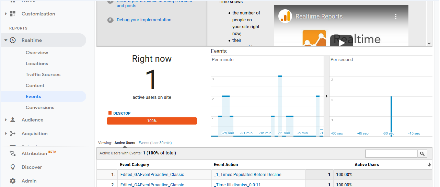Expand the Acquisition section arrow

[6, 133]
